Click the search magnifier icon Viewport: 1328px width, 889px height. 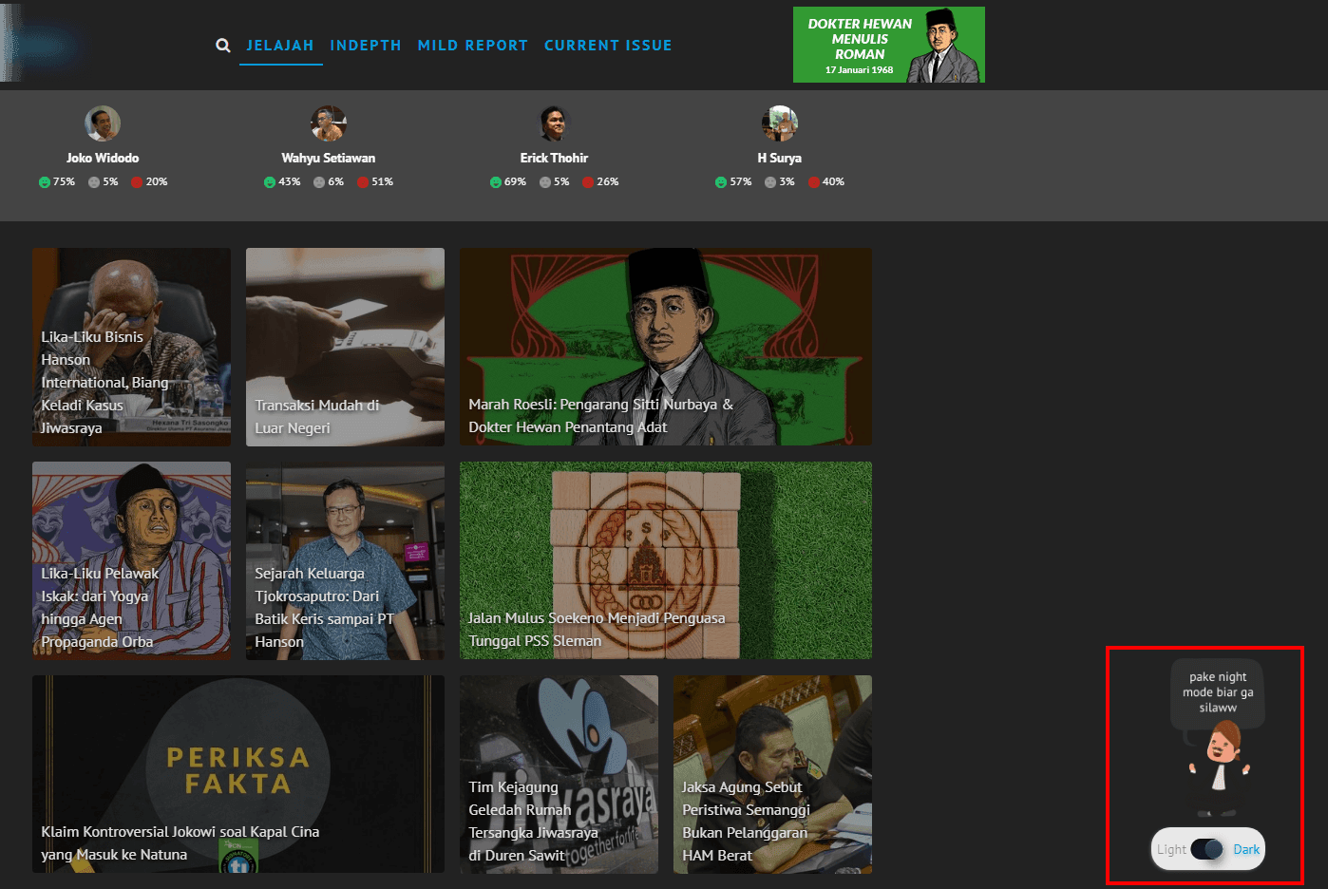coord(223,46)
